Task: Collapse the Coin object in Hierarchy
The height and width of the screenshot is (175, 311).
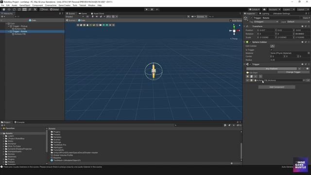Action: click(x=6, y=24)
